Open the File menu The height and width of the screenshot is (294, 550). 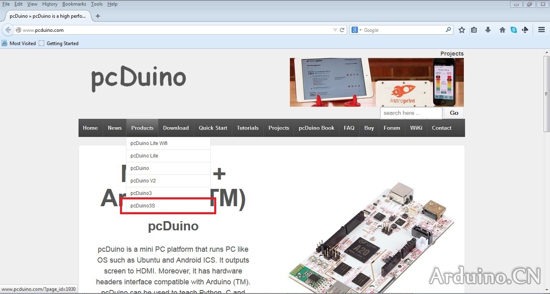[x=6, y=4]
